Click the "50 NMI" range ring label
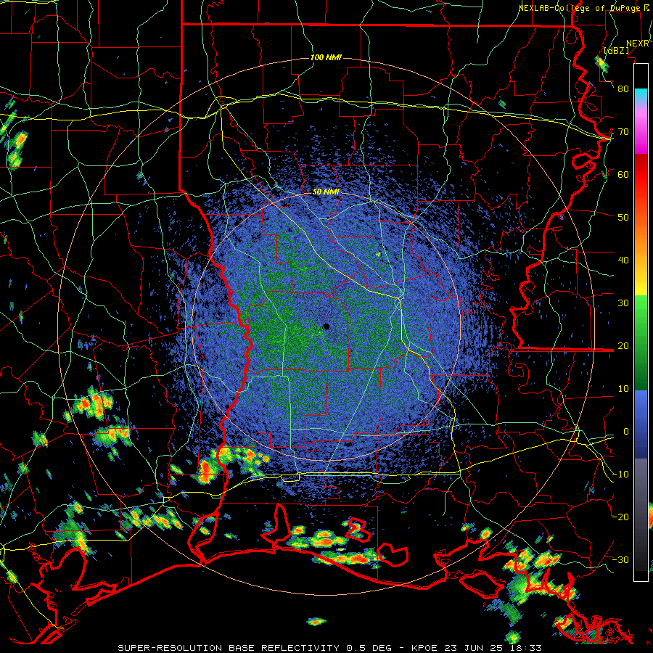653x653 pixels. pyautogui.click(x=326, y=192)
